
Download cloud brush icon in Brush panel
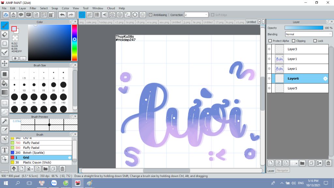click(x=14, y=169)
